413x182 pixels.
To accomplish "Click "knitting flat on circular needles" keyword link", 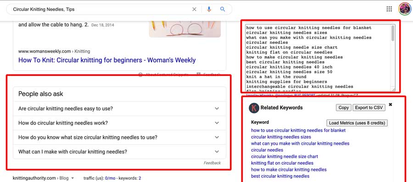I will click(282, 163).
